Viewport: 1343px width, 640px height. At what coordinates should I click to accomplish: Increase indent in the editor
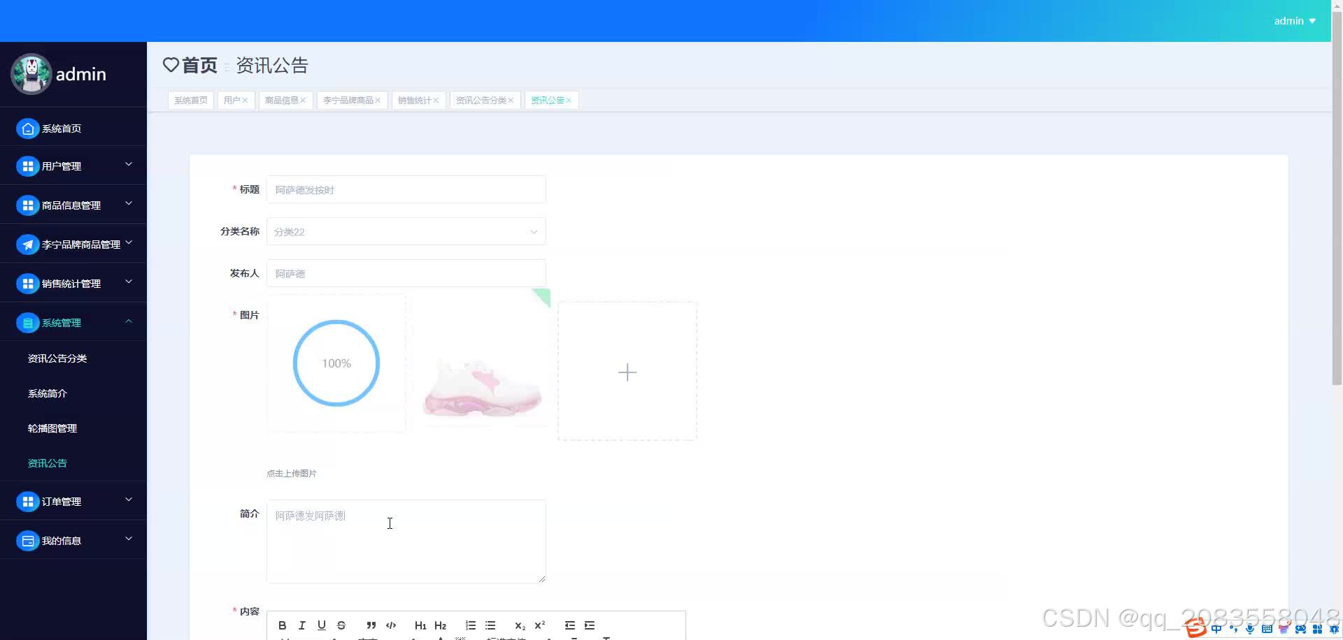[x=590, y=625]
